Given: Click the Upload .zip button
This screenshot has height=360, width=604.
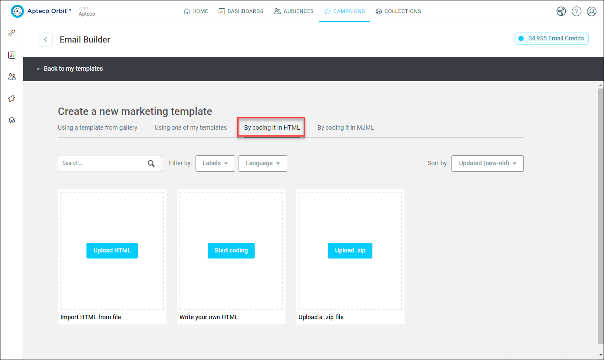Looking at the screenshot, I should (350, 251).
